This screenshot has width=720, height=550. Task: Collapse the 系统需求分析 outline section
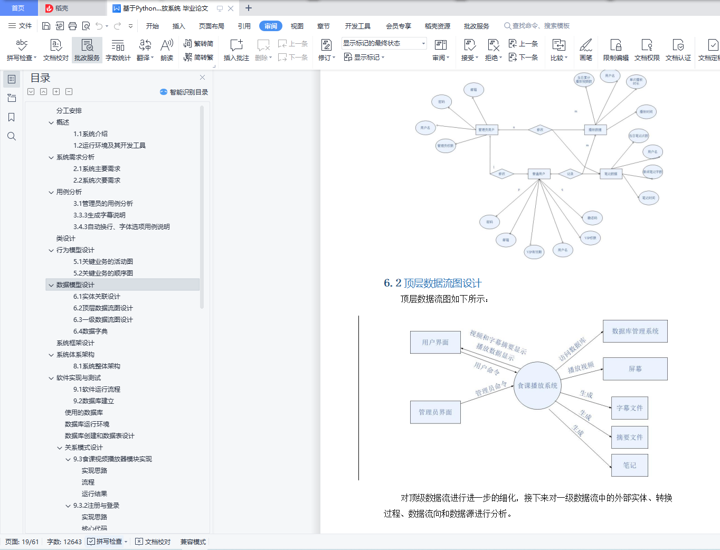(51, 157)
